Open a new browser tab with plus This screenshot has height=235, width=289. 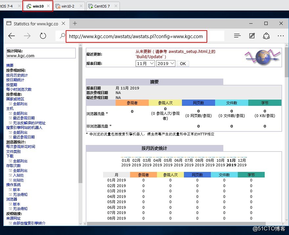click(75, 23)
